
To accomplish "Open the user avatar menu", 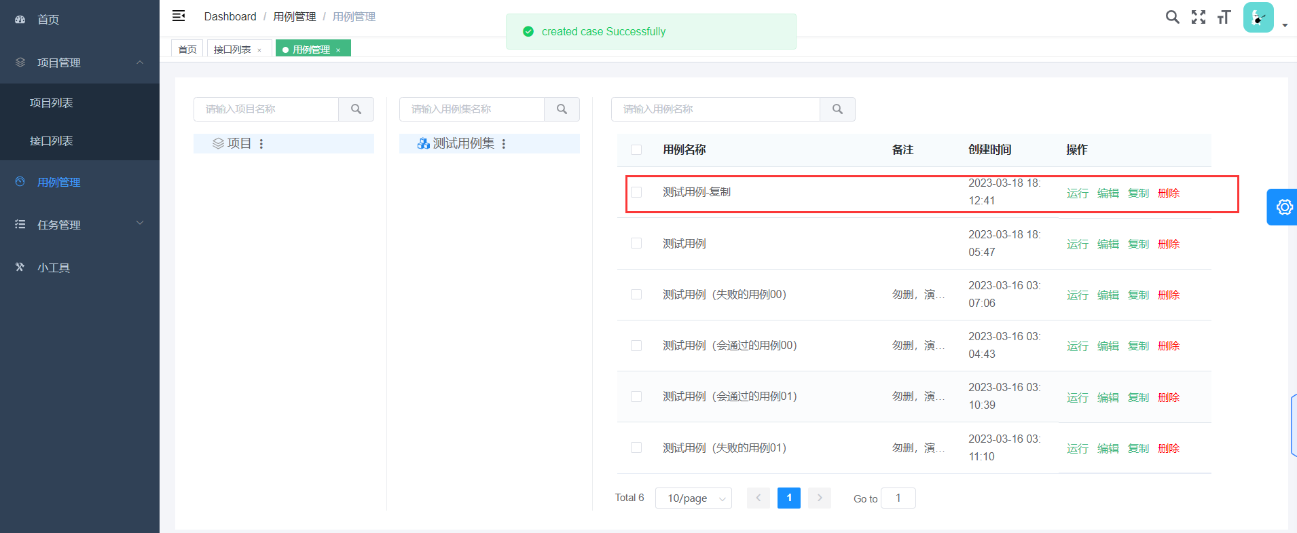I will coord(1258,18).
